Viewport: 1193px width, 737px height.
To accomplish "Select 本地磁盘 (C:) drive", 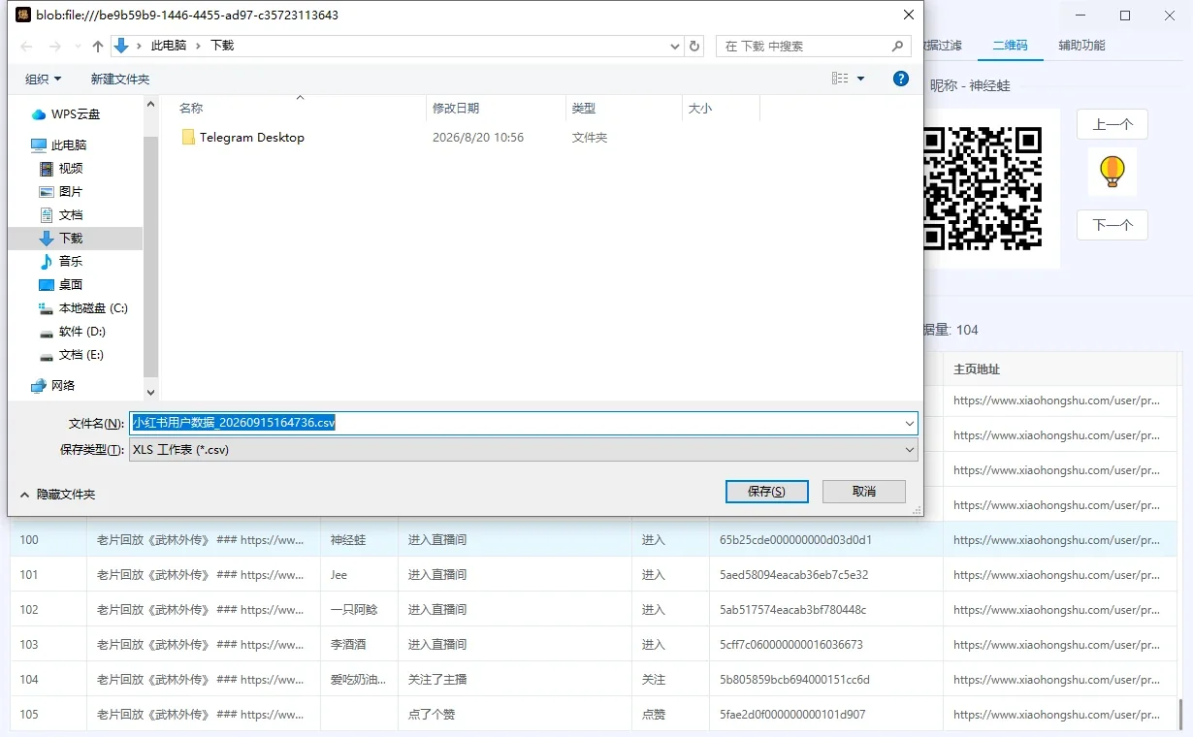I will [x=84, y=307].
